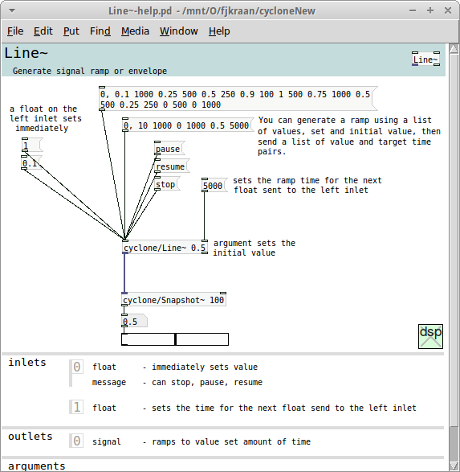Select the cyclone/Snapshot~ 100 object box
Viewport: 460px width, 472px height.
(174, 299)
